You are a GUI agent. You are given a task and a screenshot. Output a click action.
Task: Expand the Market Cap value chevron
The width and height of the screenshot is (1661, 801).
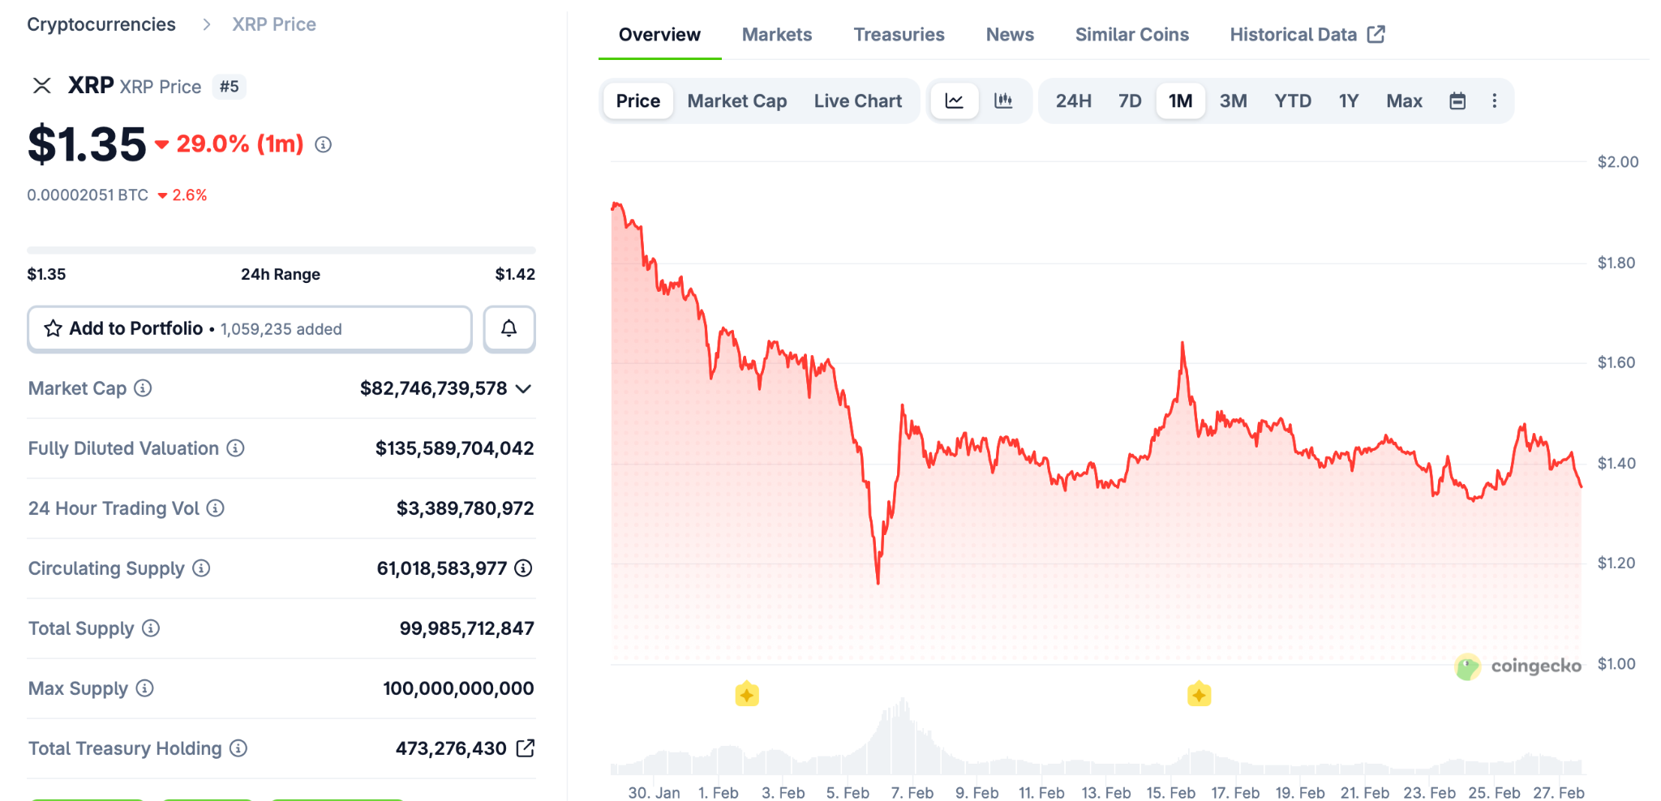(524, 389)
